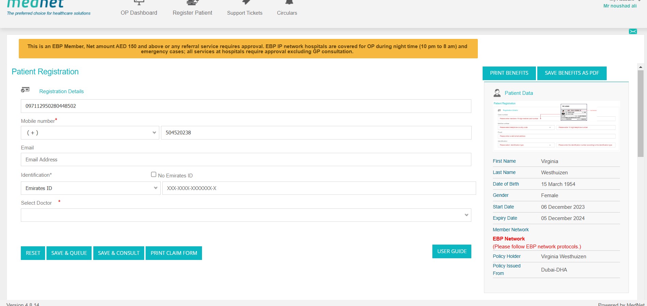Click the patient registration guide thumbnail
This screenshot has width=647, height=306.
[556, 126]
